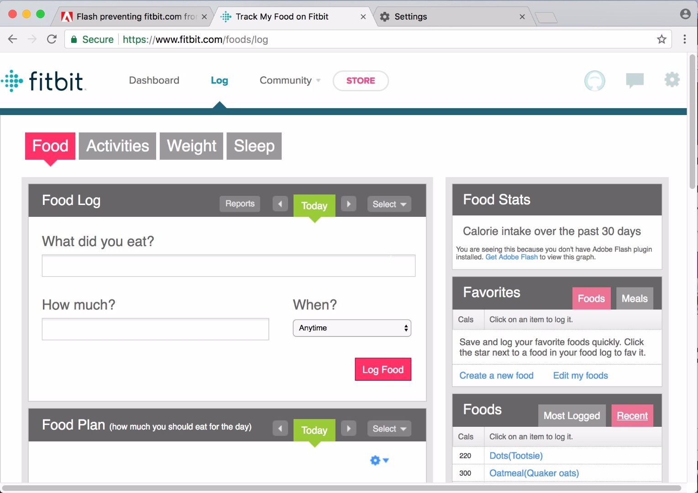Open Food Plan gear options
This screenshot has height=493, width=698.
point(379,460)
